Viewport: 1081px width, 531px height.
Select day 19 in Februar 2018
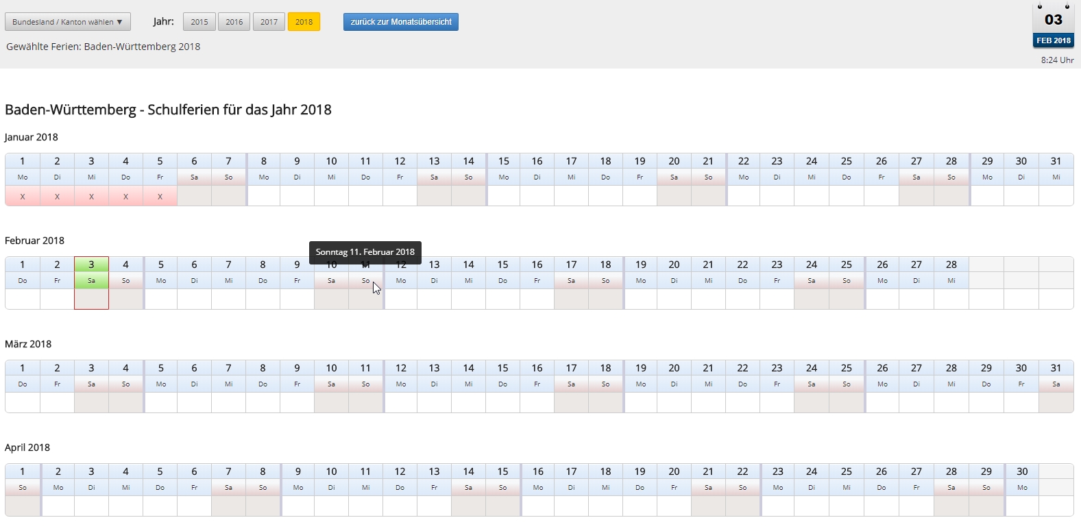641,264
